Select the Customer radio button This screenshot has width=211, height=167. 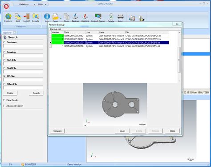click(4, 42)
